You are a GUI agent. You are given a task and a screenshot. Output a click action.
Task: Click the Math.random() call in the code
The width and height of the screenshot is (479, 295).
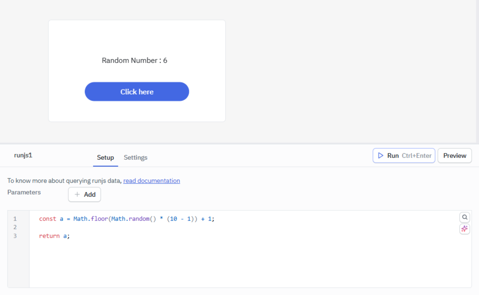(x=134, y=219)
